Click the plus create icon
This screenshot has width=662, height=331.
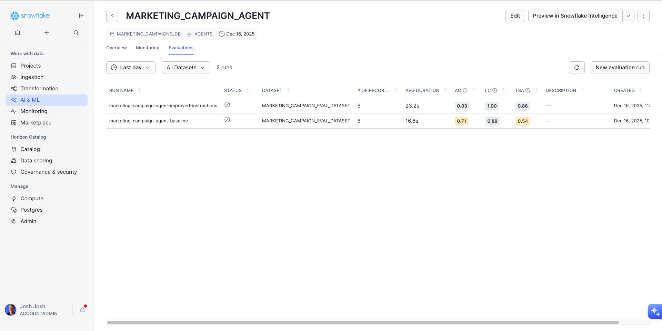point(47,33)
